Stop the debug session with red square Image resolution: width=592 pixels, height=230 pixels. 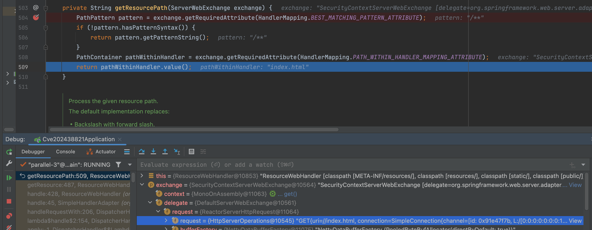click(9, 202)
